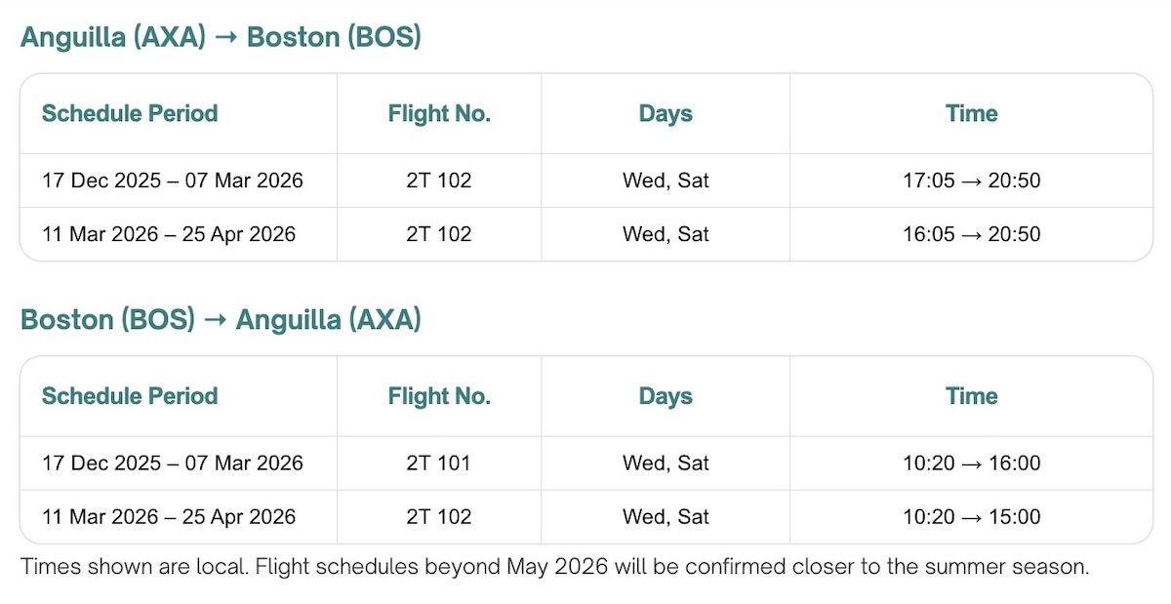Image resolution: width=1171 pixels, height=604 pixels.
Task: Select Schedule Period header in the Boston–Anguilla table
Action: coord(130,396)
